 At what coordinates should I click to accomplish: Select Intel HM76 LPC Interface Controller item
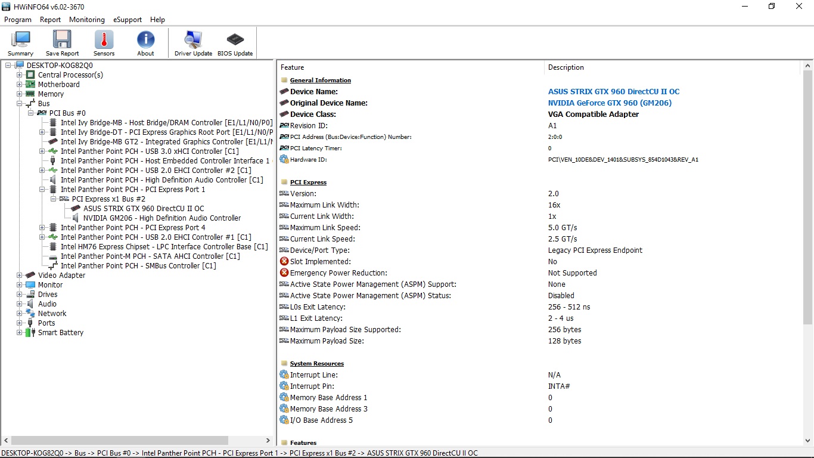click(164, 247)
